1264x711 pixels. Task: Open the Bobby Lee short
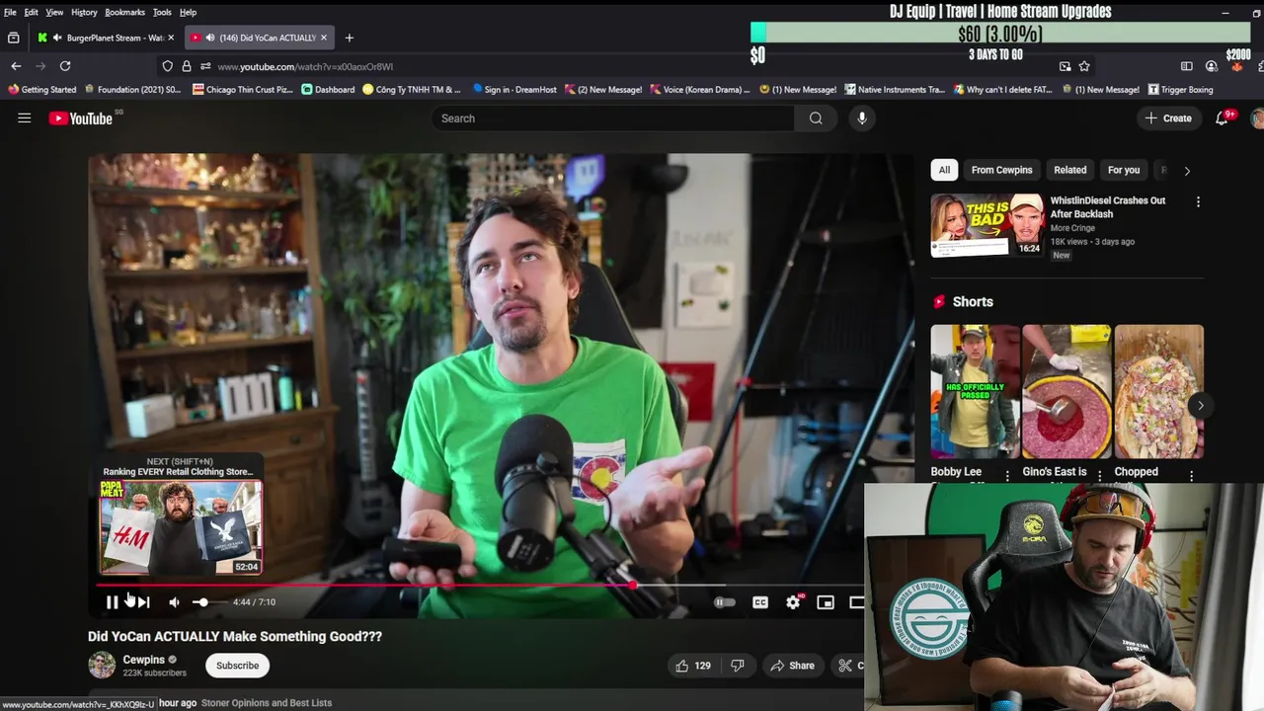[x=975, y=391]
